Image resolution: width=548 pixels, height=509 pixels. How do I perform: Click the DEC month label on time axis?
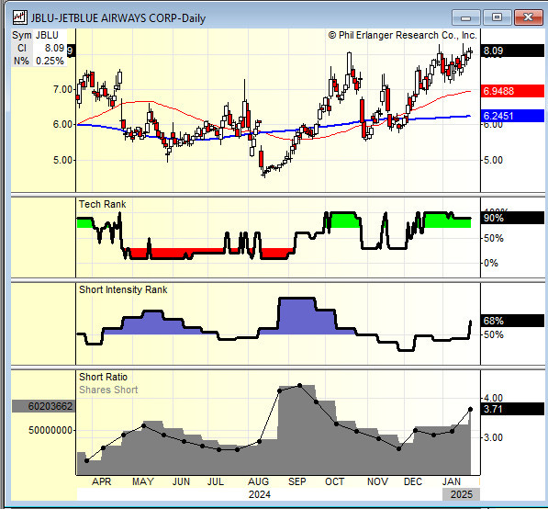coord(413,481)
